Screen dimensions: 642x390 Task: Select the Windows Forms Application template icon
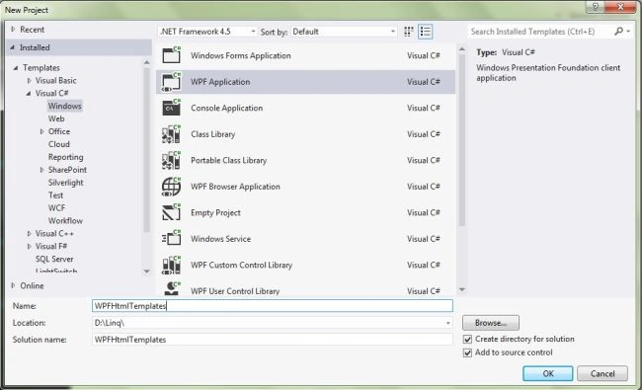tap(171, 55)
